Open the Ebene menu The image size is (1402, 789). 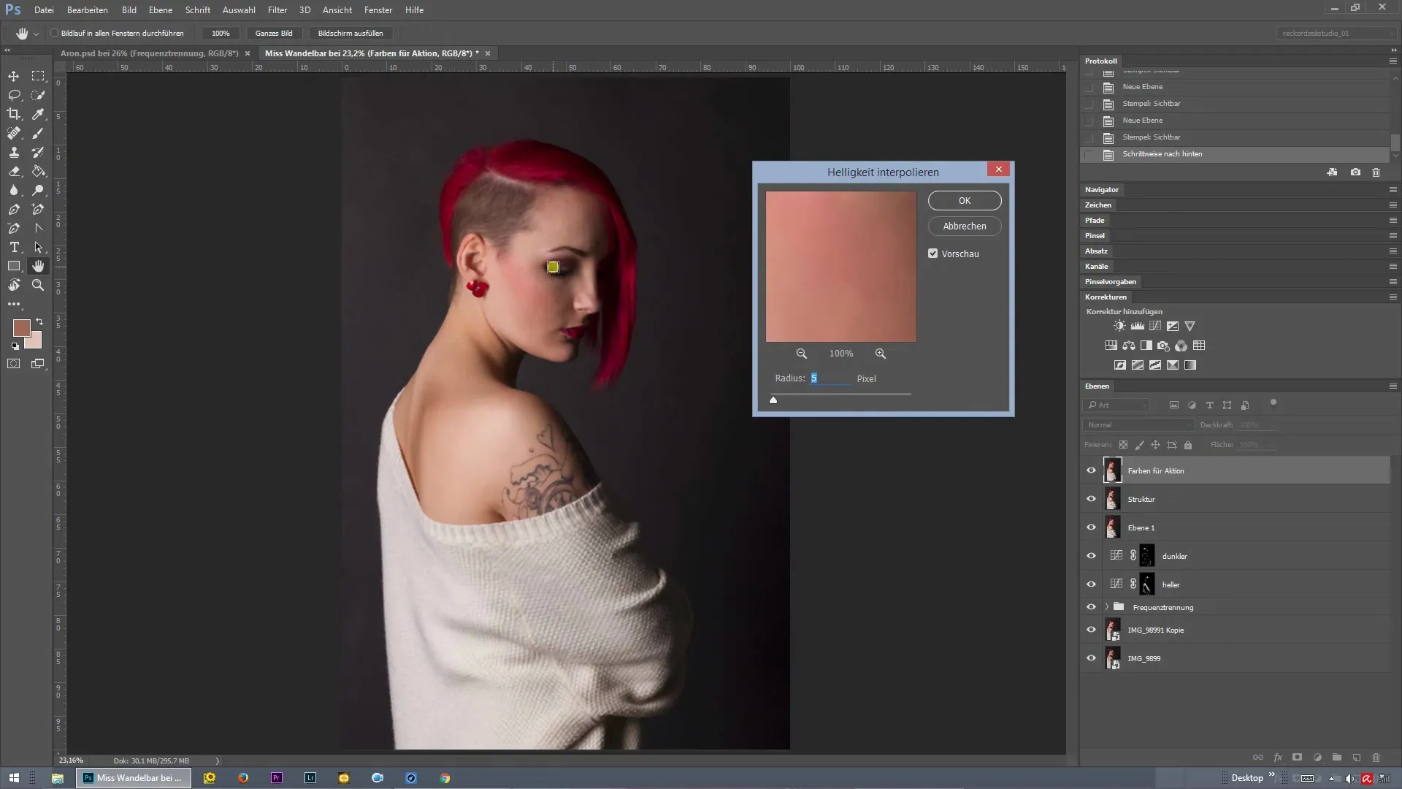point(161,10)
